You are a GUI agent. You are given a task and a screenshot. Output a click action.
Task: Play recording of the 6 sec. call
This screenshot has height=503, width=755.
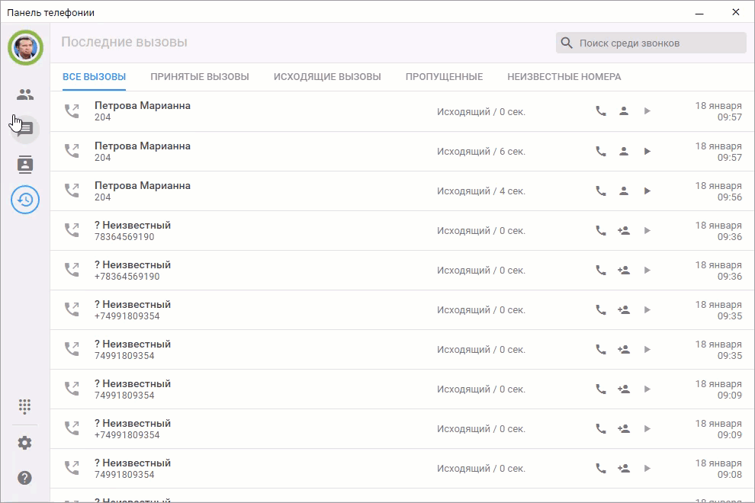click(647, 151)
